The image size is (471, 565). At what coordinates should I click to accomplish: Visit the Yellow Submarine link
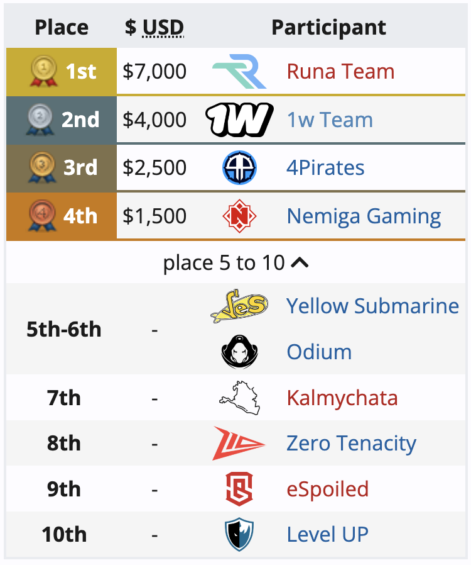tap(373, 306)
